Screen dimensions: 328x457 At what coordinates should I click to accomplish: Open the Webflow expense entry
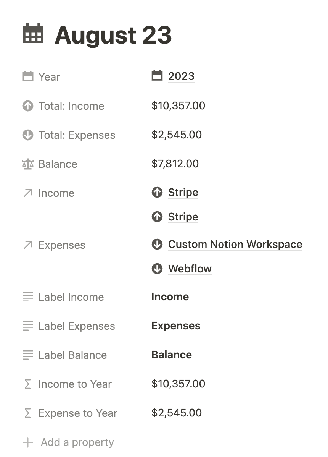[190, 269]
